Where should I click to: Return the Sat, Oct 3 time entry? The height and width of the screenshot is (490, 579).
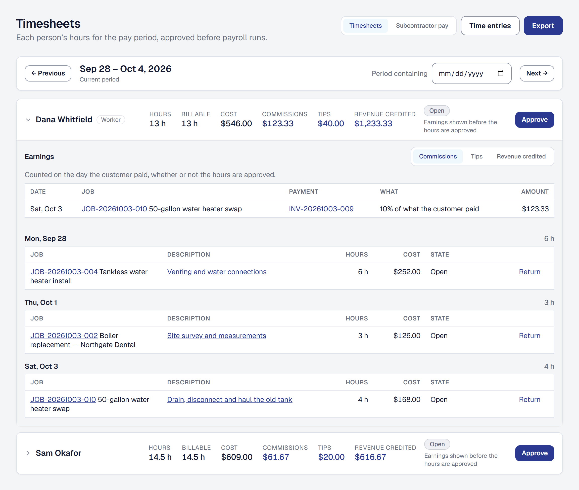[529, 399]
